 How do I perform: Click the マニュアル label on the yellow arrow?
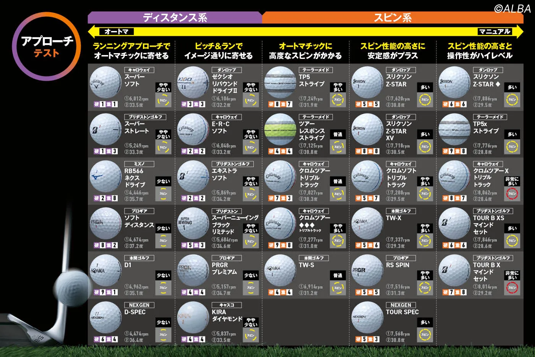(x=494, y=32)
